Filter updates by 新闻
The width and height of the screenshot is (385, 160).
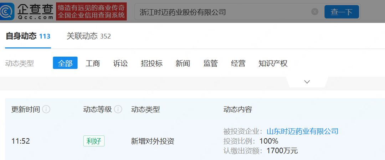183,63
